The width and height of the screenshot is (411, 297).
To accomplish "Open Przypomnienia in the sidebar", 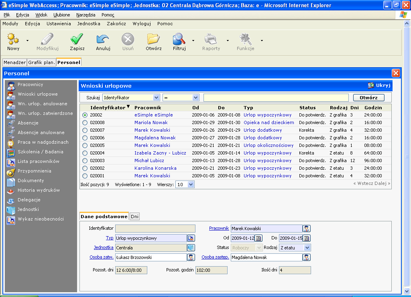I will 35,171.
